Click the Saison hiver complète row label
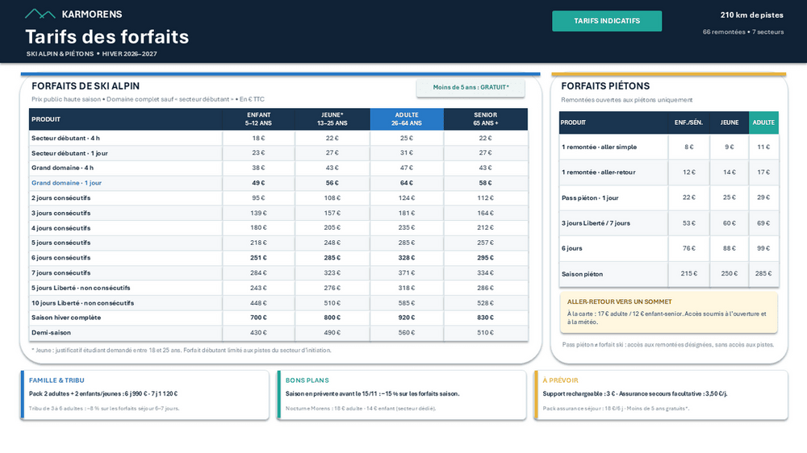The height and width of the screenshot is (453, 807). point(66,318)
